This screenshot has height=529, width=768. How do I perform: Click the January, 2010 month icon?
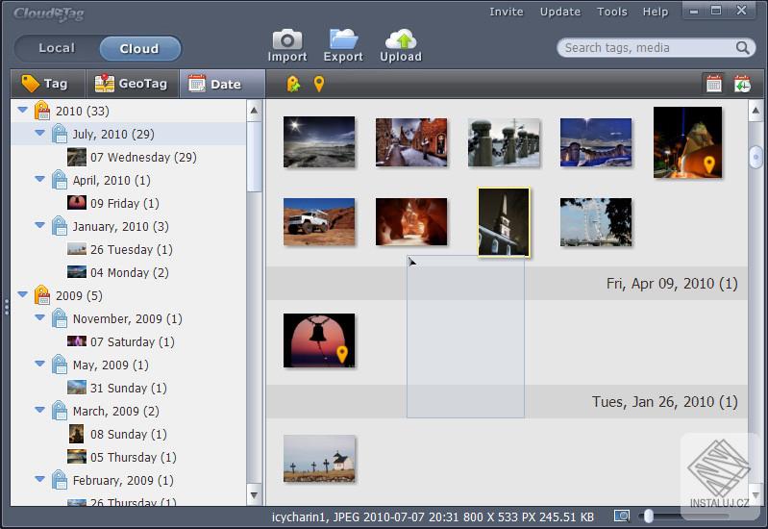tap(60, 226)
